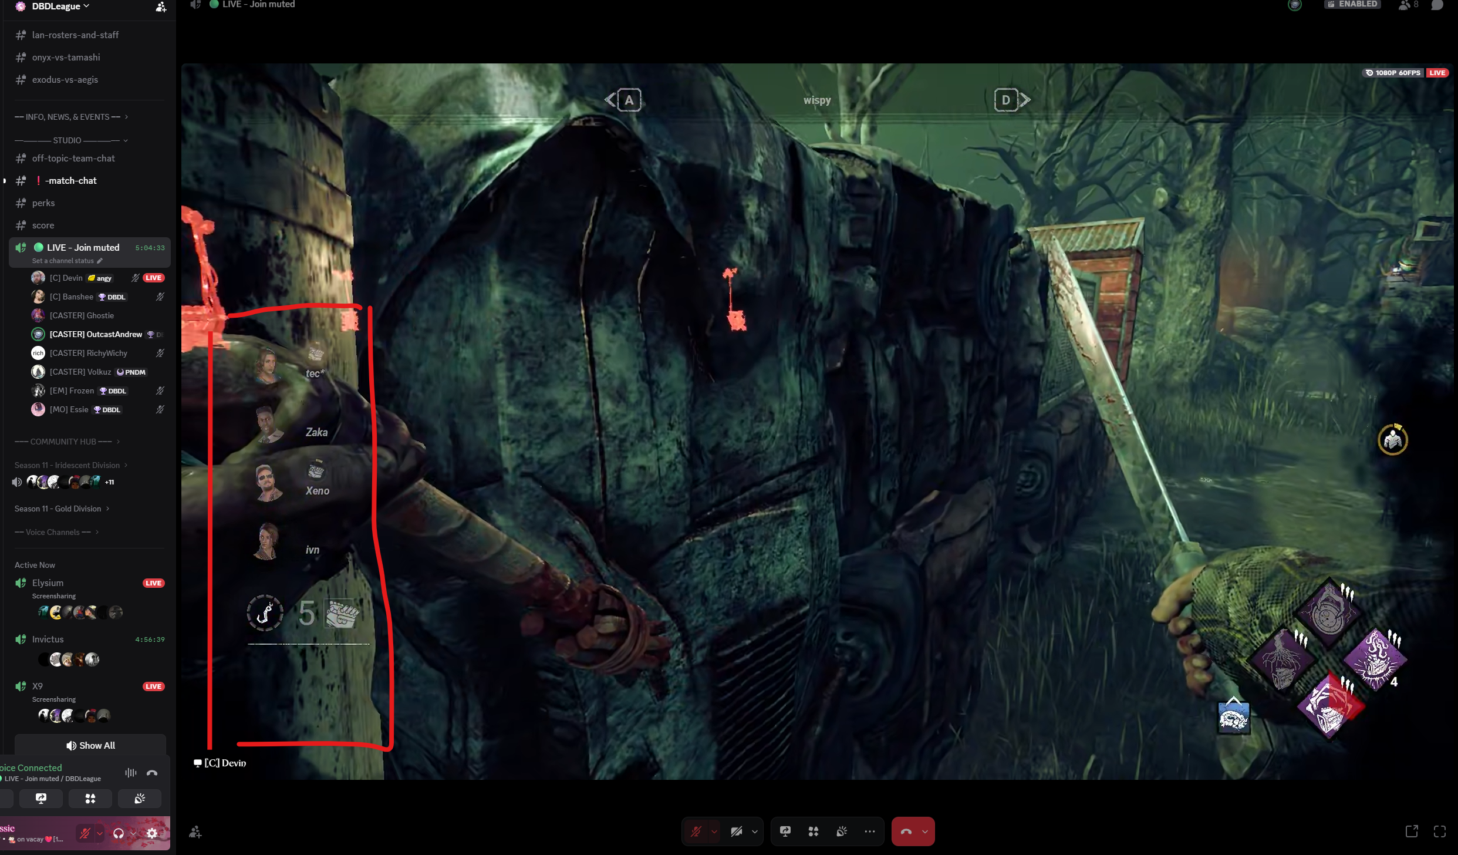Image resolution: width=1458 pixels, height=855 pixels.
Task: Click the avatar of [MO] Essie
Action: pyautogui.click(x=38, y=409)
